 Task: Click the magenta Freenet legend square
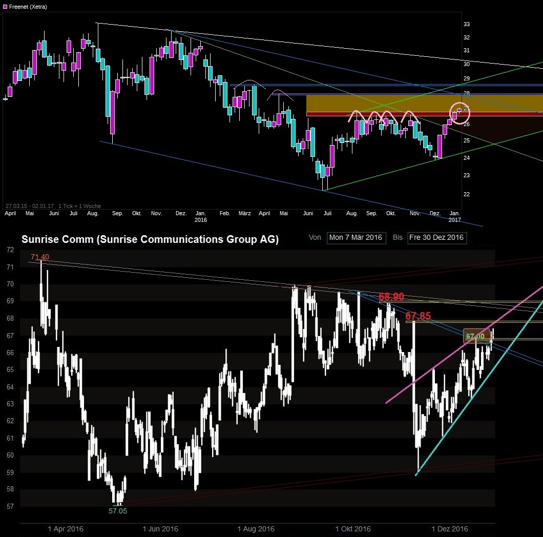(5, 7)
